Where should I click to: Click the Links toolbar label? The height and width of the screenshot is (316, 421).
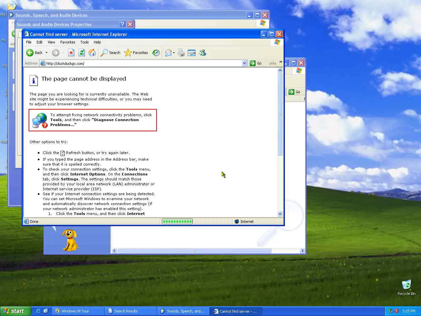pos(272,63)
